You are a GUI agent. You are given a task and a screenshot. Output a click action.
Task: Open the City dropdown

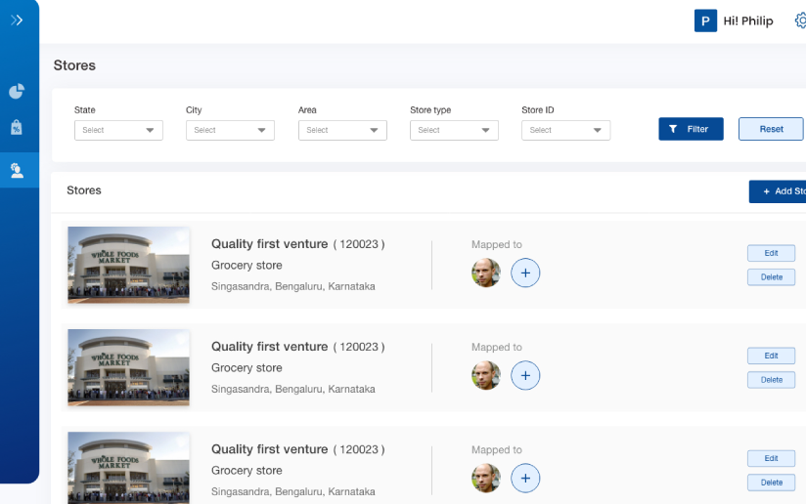point(230,130)
